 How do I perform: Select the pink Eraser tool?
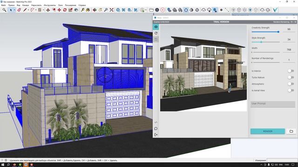(19, 10)
